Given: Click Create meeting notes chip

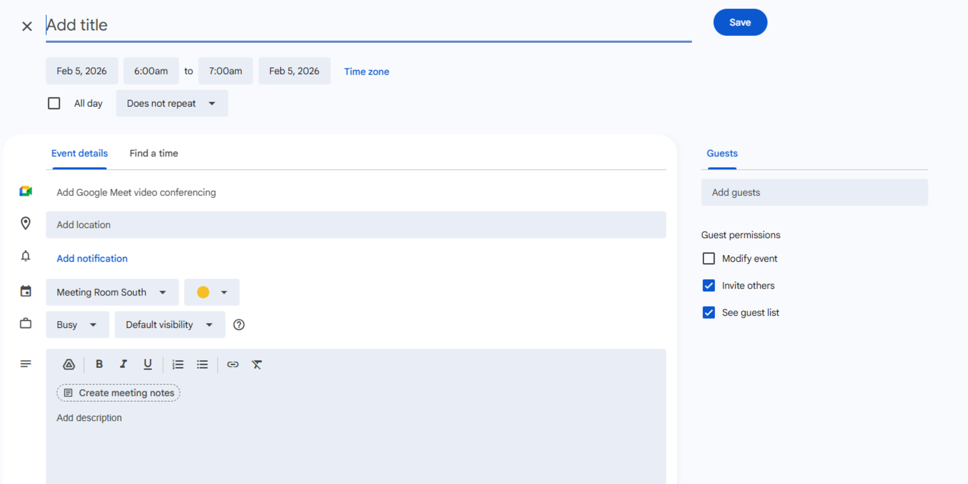Looking at the screenshot, I should pos(119,393).
